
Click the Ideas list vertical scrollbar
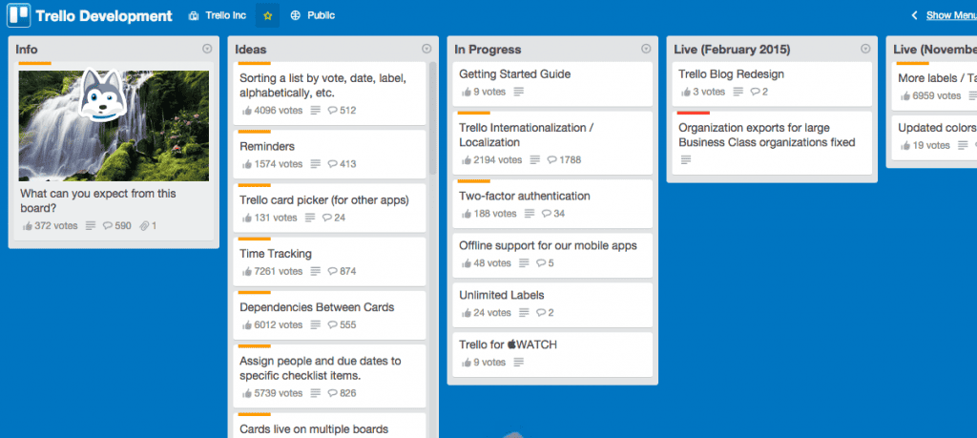[x=432, y=118]
